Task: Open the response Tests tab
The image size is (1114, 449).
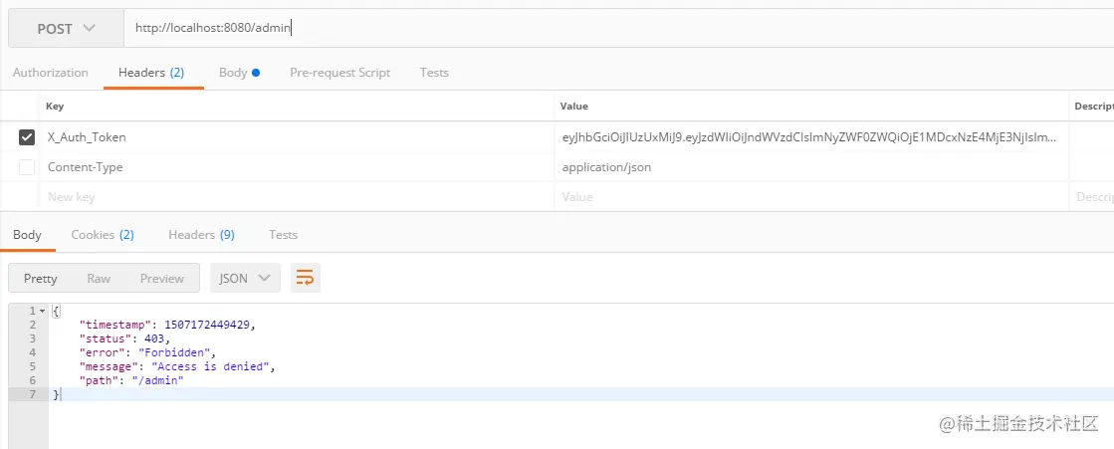Action: 283,234
